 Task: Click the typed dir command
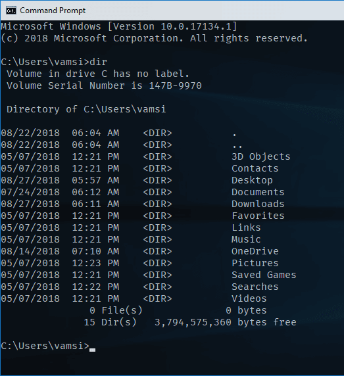(99, 62)
